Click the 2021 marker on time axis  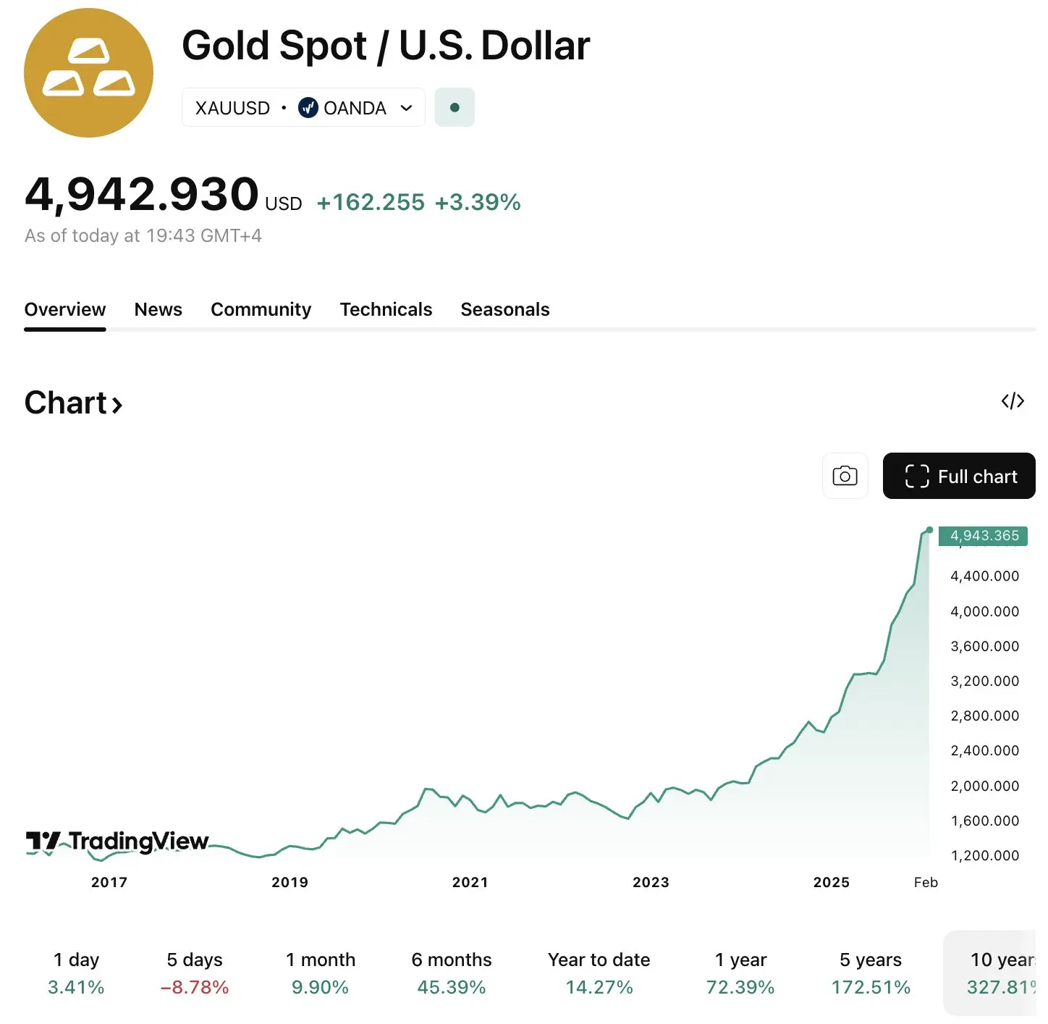pos(470,882)
